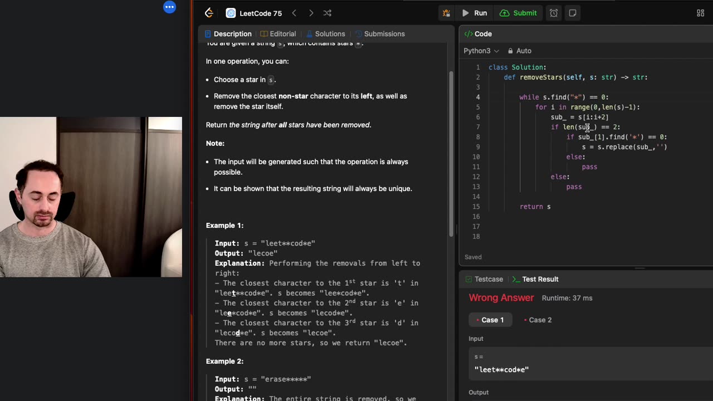Click the 'while s.find' code line

(x=564, y=97)
